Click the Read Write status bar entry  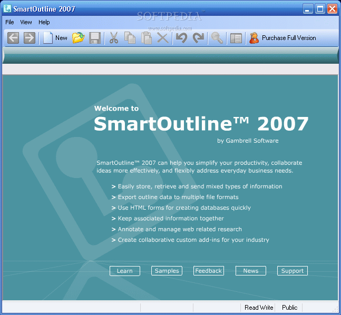pos(259,308)
